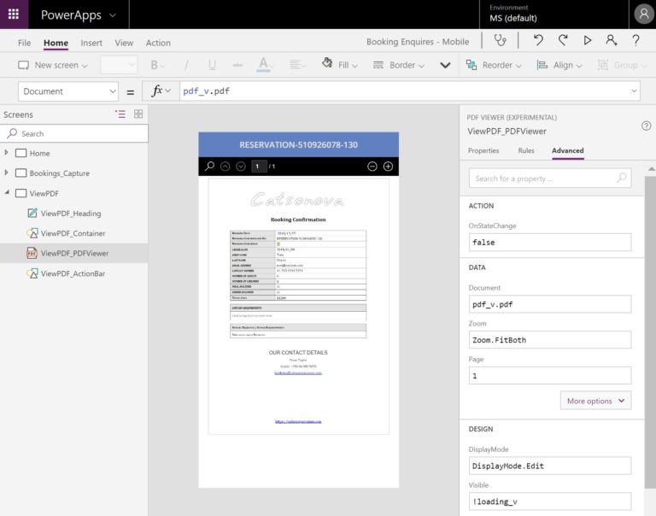This screenshot has height=516, width=656.
Task: Open the View ribbon tab
Action: coord(124,43)
